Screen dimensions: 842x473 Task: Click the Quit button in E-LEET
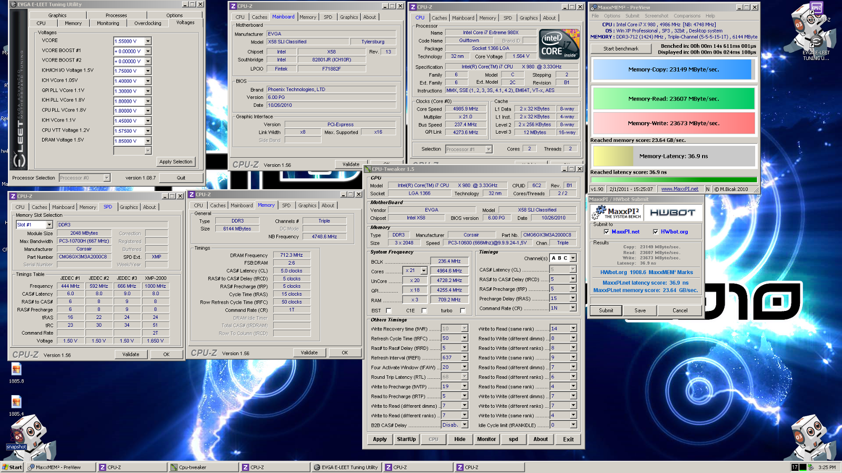(181, 178)
